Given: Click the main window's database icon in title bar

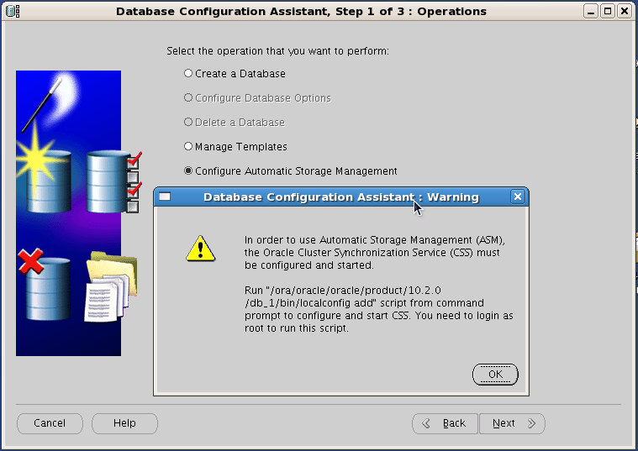Looking at the screenshot, I should [13, 11].
